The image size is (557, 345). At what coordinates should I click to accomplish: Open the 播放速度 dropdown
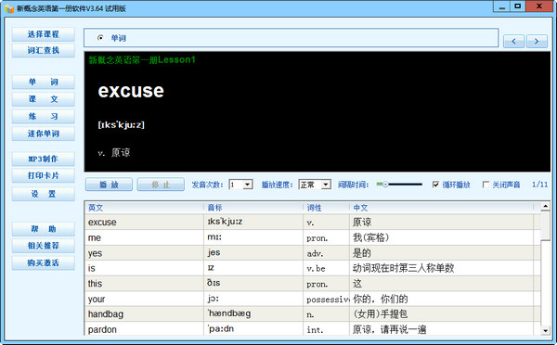315,185
